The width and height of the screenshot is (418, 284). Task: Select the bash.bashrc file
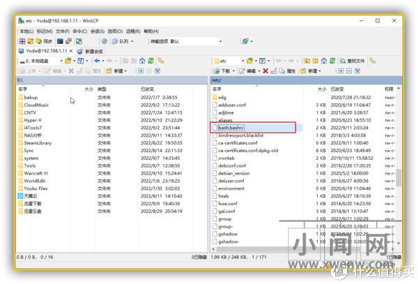233,128
